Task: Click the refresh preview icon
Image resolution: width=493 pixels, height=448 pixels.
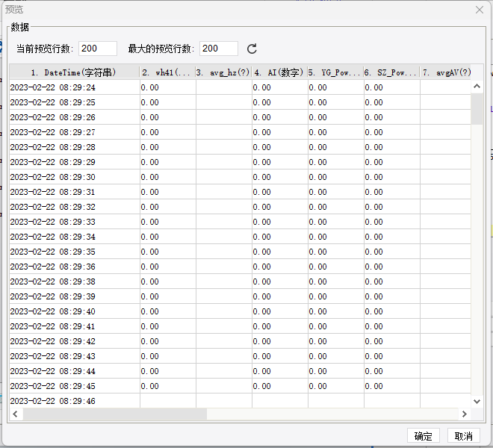Action: pos(252,49)
